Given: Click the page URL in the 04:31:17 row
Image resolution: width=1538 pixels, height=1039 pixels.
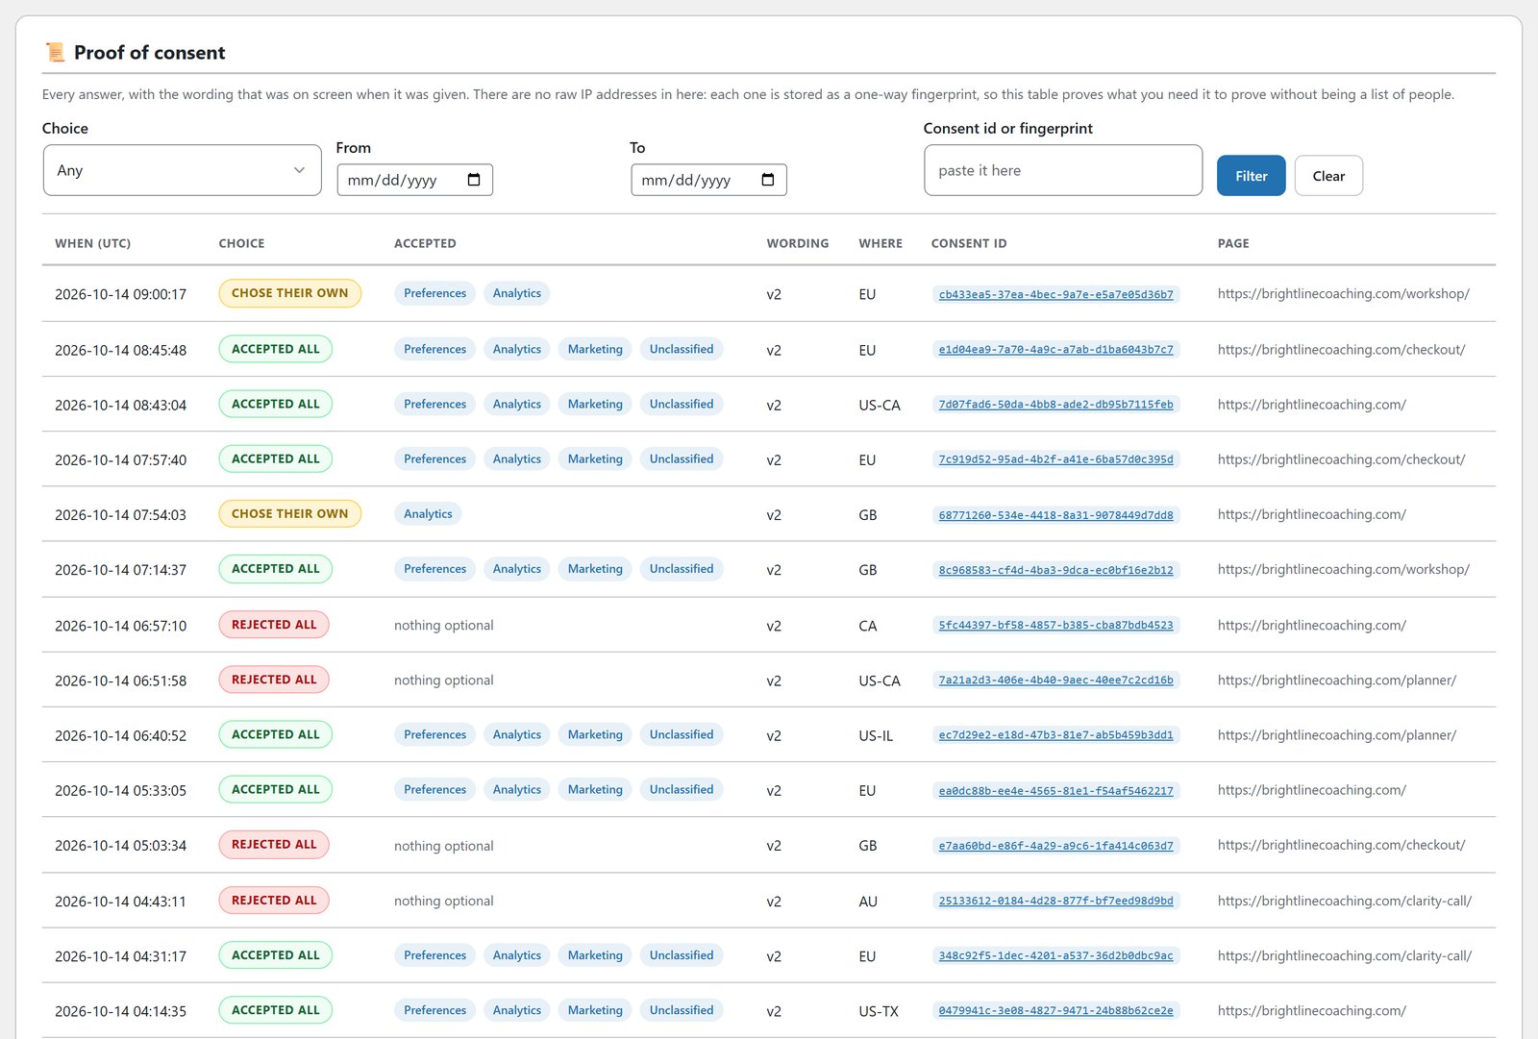Looking at the screenshot, I should click(x=1344, y=956).
